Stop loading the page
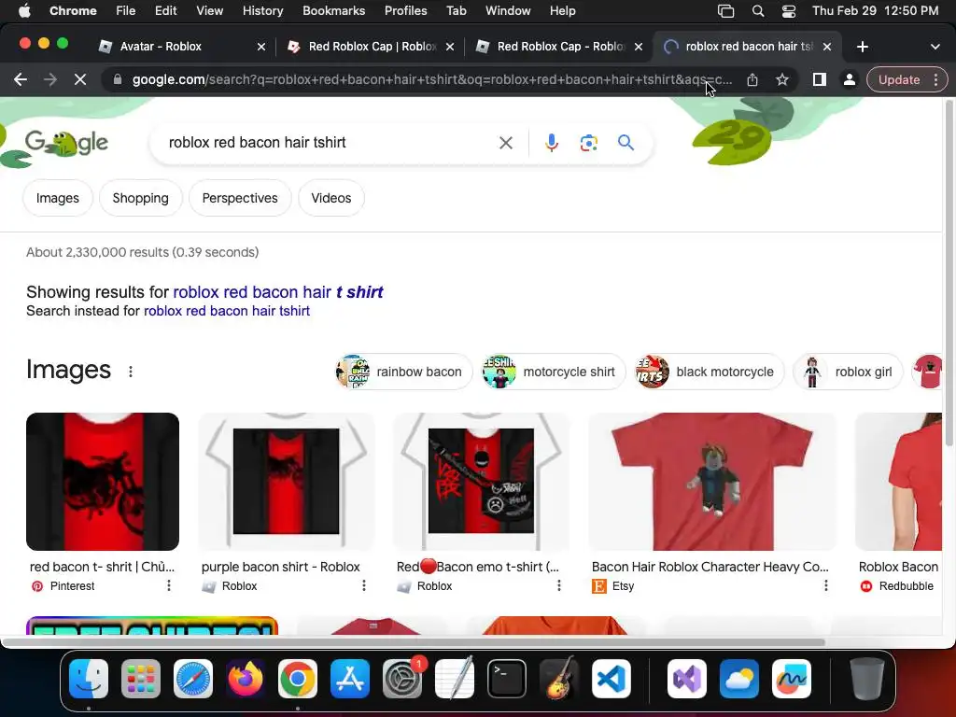Image resolution: width=956 pixels, height=717 pixels. tap(80, 79)
